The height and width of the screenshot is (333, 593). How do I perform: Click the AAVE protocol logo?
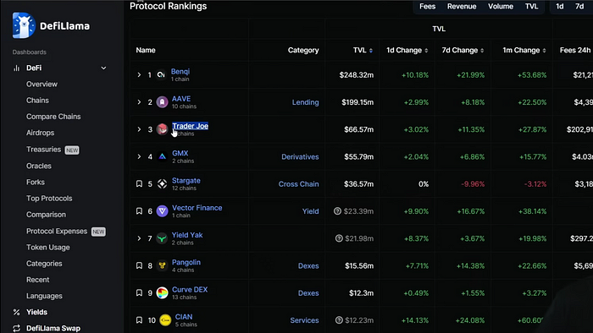(162, 101)
